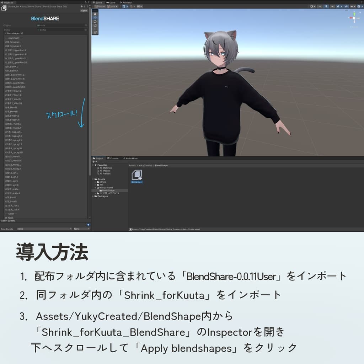This screenshot has width=364, height=364.
Task: Click the asset labels tag icon
Action: (x=88, y=225)
